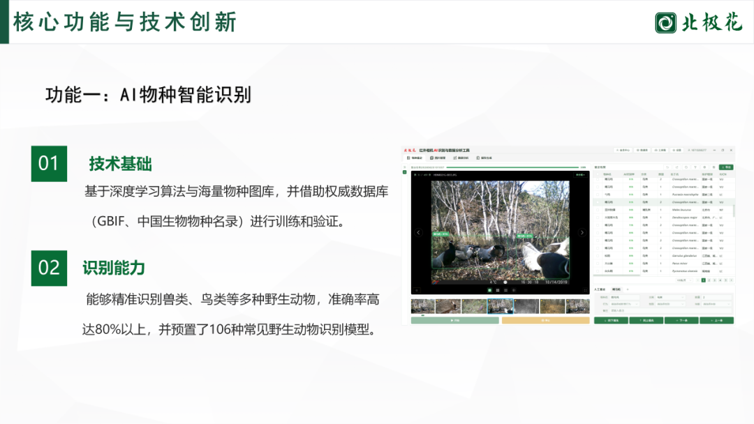Select single-image view layout icon
Screen dimensions: 754x424
[489, 290]
